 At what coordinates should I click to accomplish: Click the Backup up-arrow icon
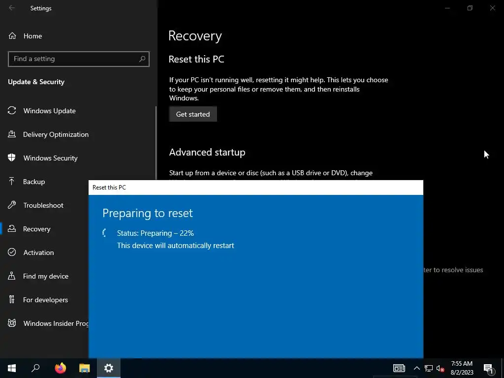pos(12,181)
